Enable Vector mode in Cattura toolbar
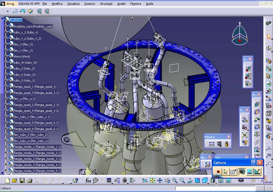 point(257,172)
